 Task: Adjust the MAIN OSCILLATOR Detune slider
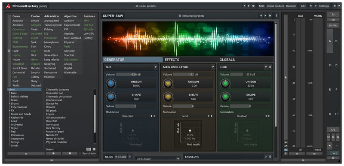point(193,106)
